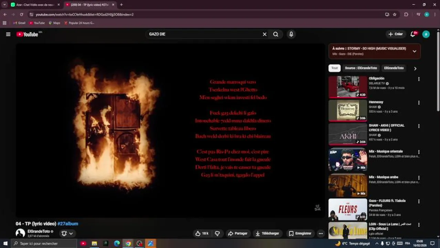
Task: Close the Azar Chat Vidéo tab
Action: (x=59, y=4)
